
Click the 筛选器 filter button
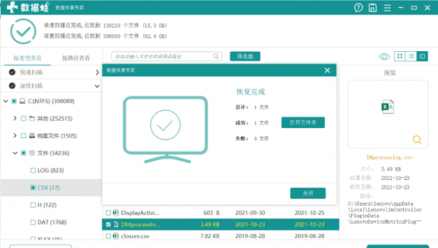pos(245,57)
